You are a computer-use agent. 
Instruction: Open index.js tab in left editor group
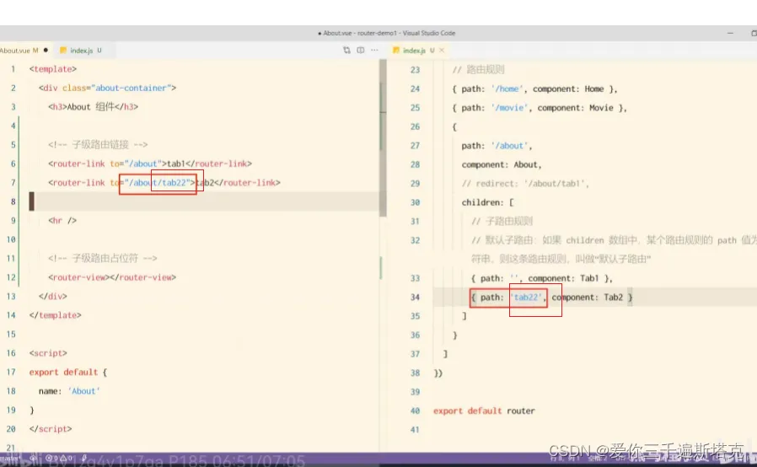pos(81,51)
